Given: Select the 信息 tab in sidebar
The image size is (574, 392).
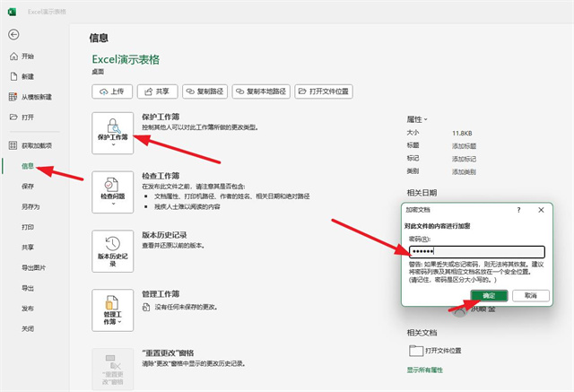Looking at the screenshot, I should [28, 166].
